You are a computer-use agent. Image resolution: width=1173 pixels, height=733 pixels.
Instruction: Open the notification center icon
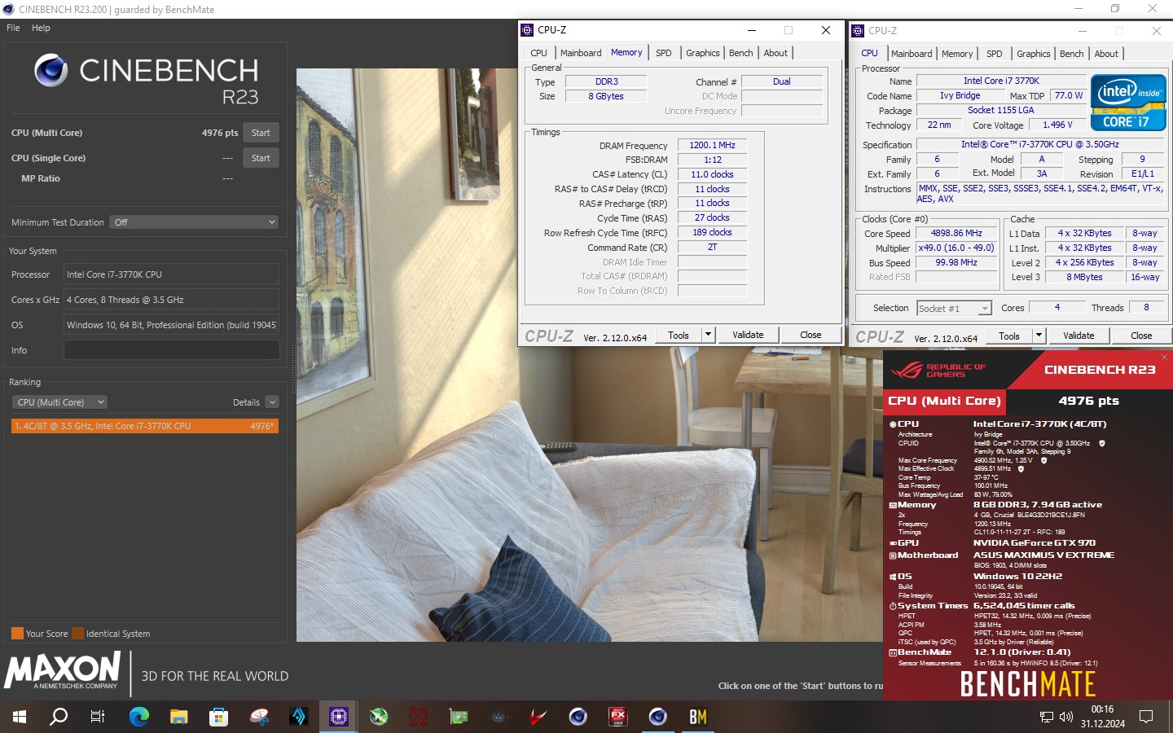(x=1146, y=717)
